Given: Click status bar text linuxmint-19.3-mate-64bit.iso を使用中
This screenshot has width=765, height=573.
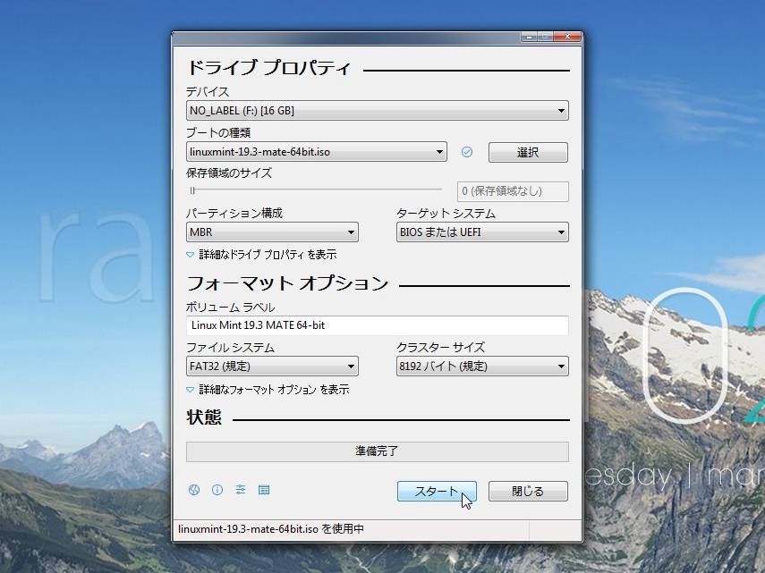Looking at the screenshot, I should pyautogui.click(x=271, y=528).
